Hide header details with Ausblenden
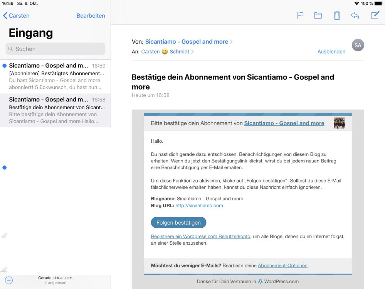This screenshot has height=289, width=385. 331,52
